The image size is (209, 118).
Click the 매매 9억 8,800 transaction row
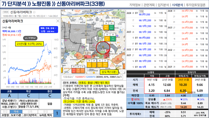(x=146, y=38)
